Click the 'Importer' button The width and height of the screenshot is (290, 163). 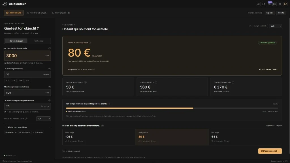tap(281, 13)
